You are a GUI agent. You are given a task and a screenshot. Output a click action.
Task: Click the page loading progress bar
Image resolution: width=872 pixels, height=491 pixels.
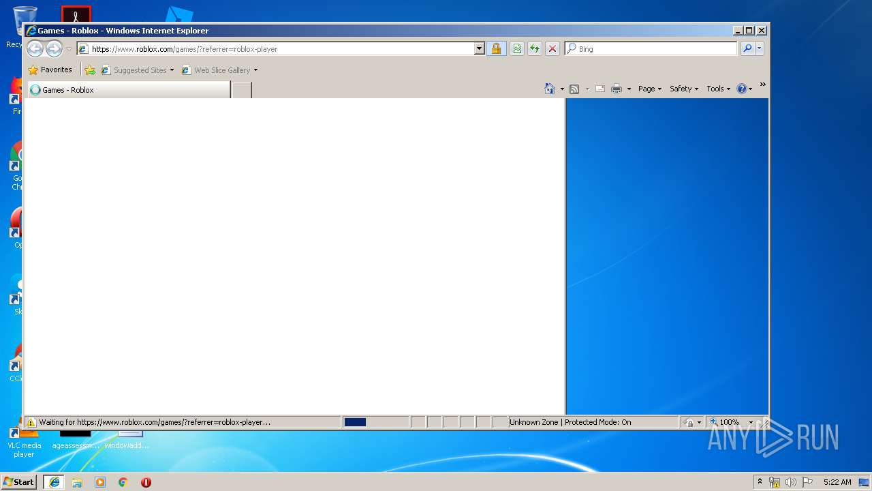tap(375, 422)
